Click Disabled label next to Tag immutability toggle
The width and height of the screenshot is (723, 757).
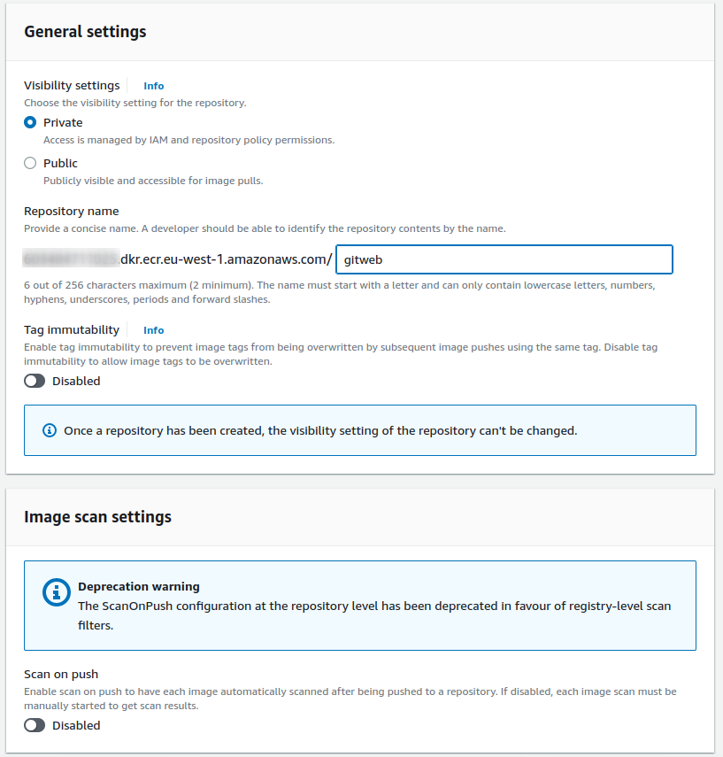point(76,381)
